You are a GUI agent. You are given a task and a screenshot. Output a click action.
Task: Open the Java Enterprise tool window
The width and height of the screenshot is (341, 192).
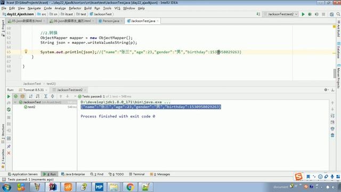pos(73,174)
